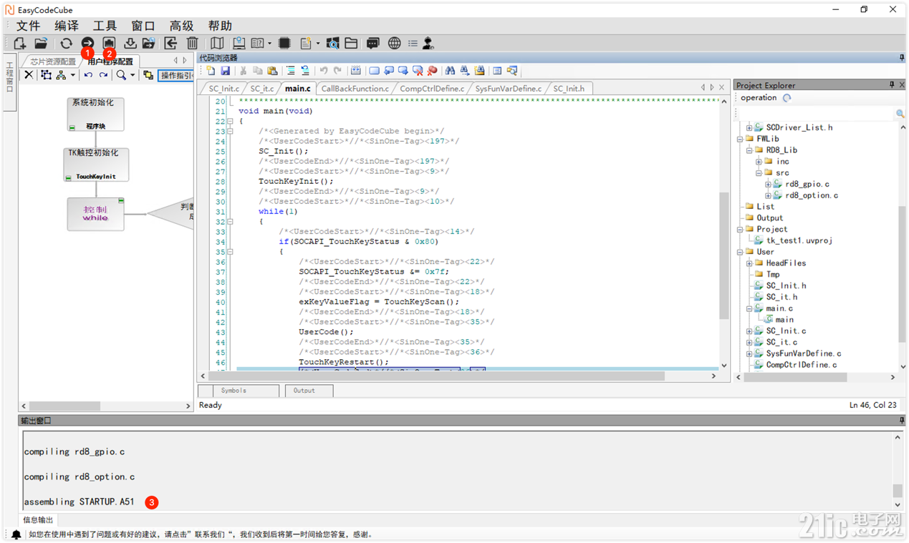The height and width of the screenshot is (543, 909).
Task: Click the camera search toolbar icon
Action: (332, 44)
